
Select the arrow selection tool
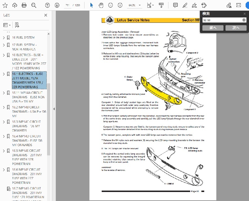click(92, 5)
